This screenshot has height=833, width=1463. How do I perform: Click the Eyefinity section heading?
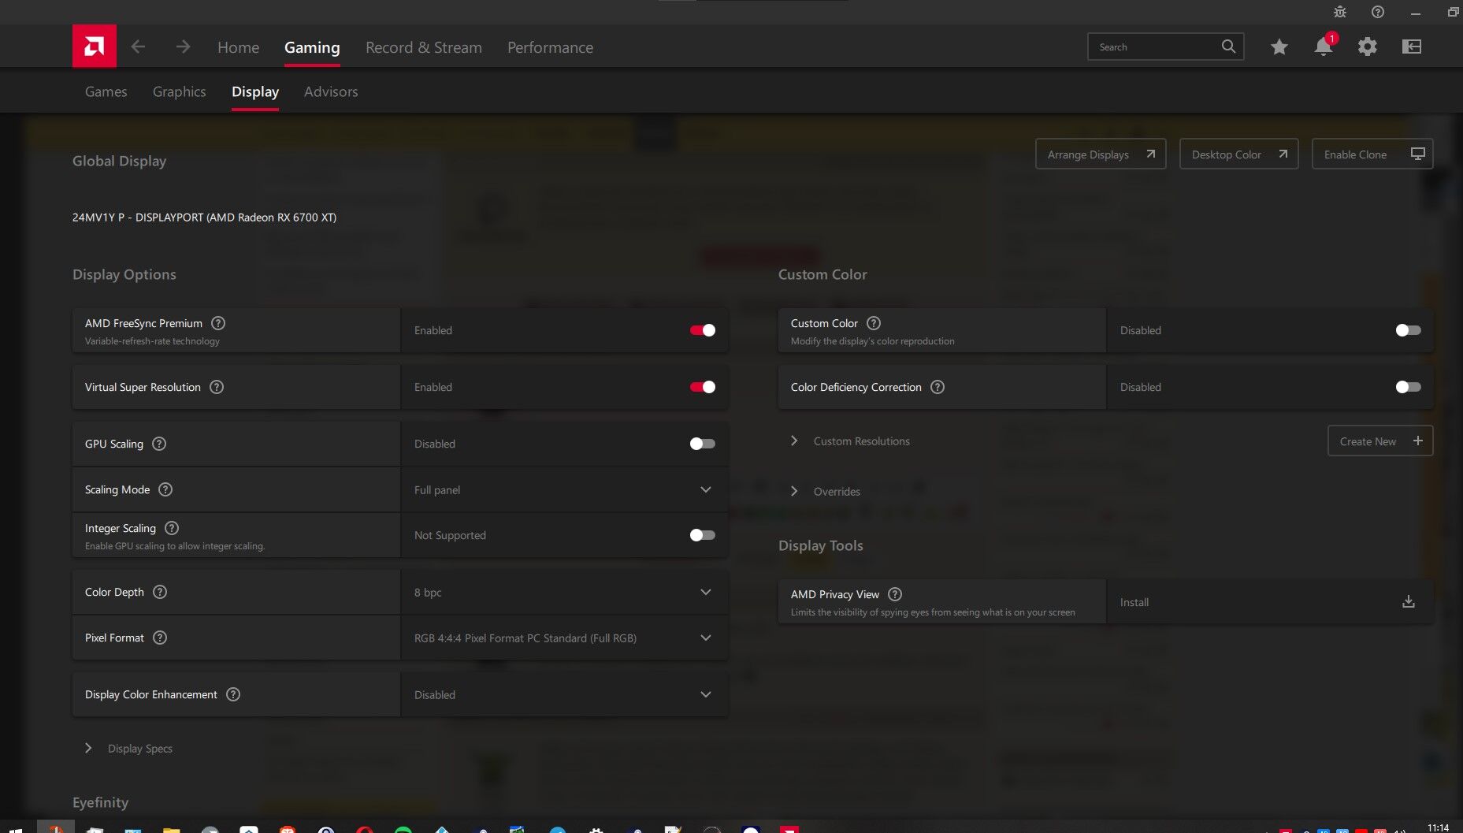pos(100,802)
